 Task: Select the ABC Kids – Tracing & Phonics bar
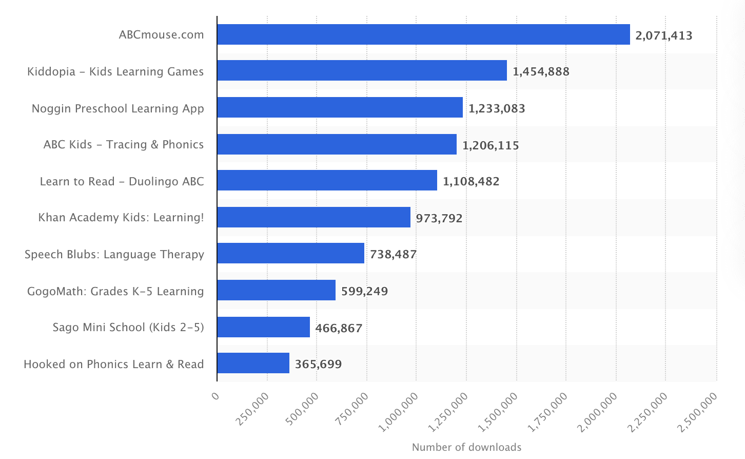(337, 144)
